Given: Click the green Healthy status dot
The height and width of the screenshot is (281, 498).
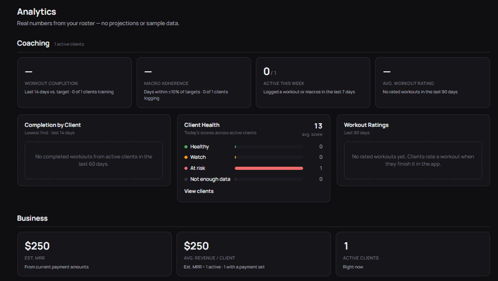Looking at the screenshot, I should [x=186, y=147].
